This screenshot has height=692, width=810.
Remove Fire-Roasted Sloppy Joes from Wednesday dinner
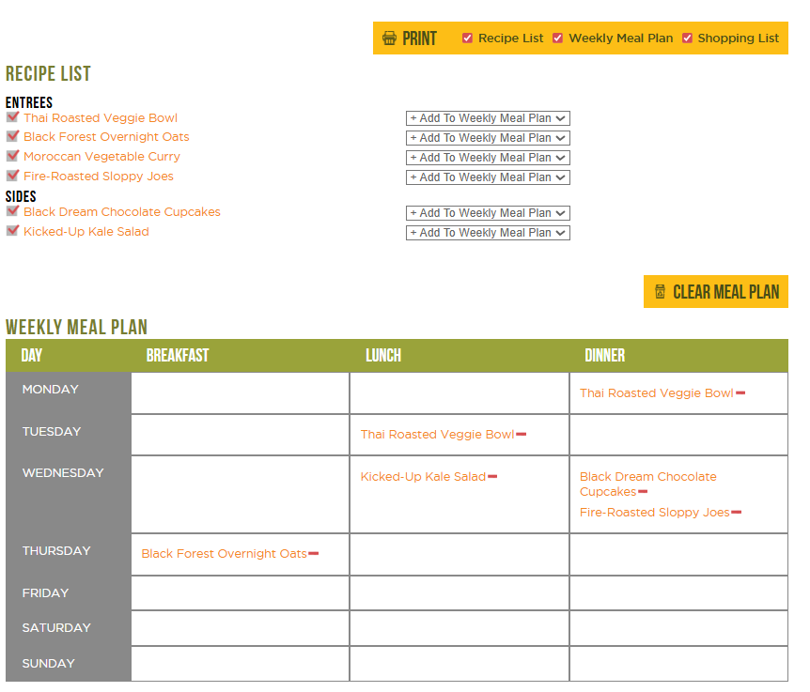(737, 513)
